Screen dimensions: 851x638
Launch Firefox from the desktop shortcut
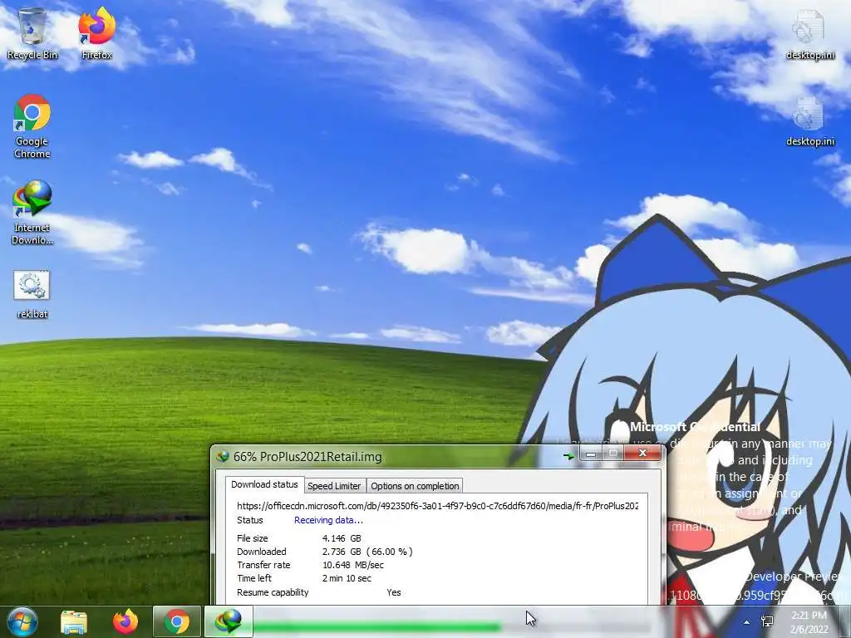pyautogui.click(x=96, y=32)
